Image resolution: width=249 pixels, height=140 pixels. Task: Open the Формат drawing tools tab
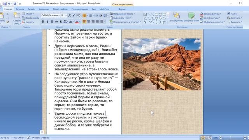(122, 9)
